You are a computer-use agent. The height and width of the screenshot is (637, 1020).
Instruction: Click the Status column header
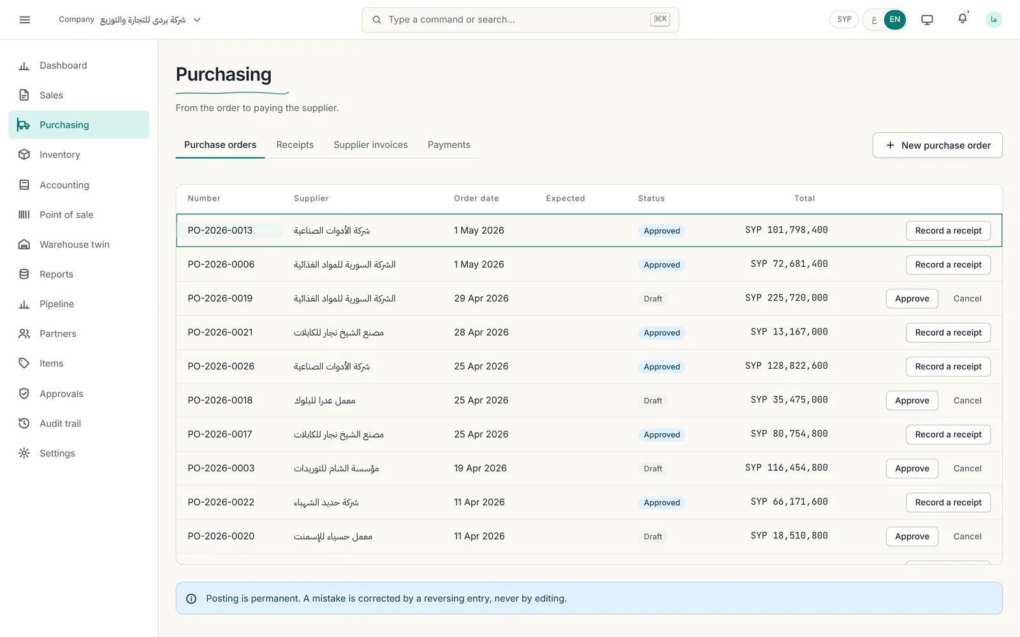[651, 198]
